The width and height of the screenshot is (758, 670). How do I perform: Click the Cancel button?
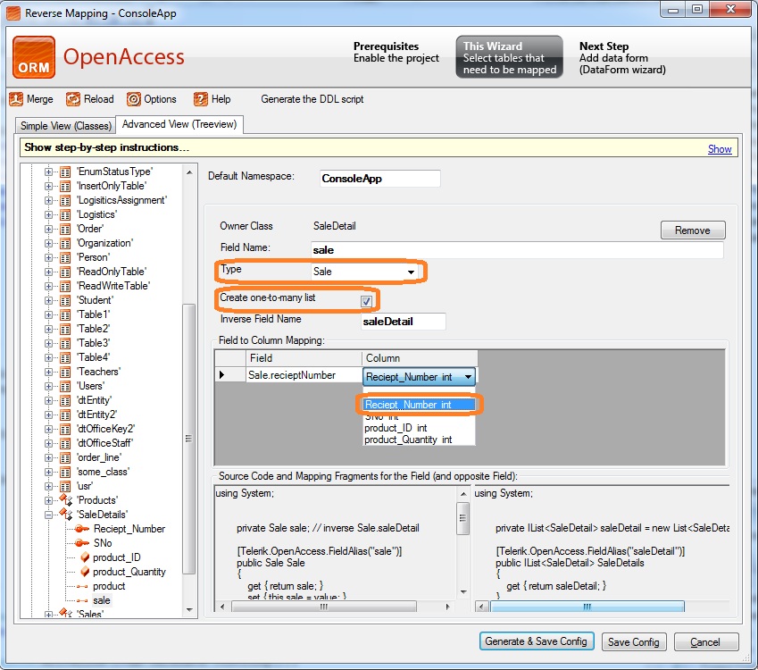pyautogui.click(x=706, y=642)
